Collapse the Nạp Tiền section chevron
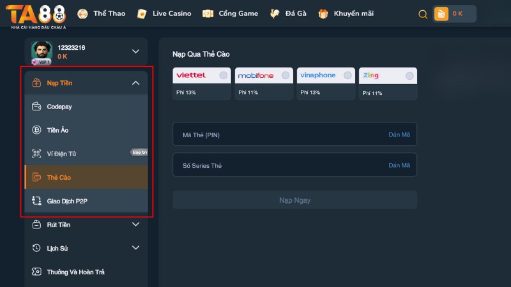This screenshot has height=287, width=511. coord(135,83)
